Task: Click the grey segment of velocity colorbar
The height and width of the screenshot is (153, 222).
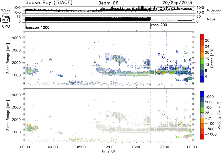Action: coord(202,115)
